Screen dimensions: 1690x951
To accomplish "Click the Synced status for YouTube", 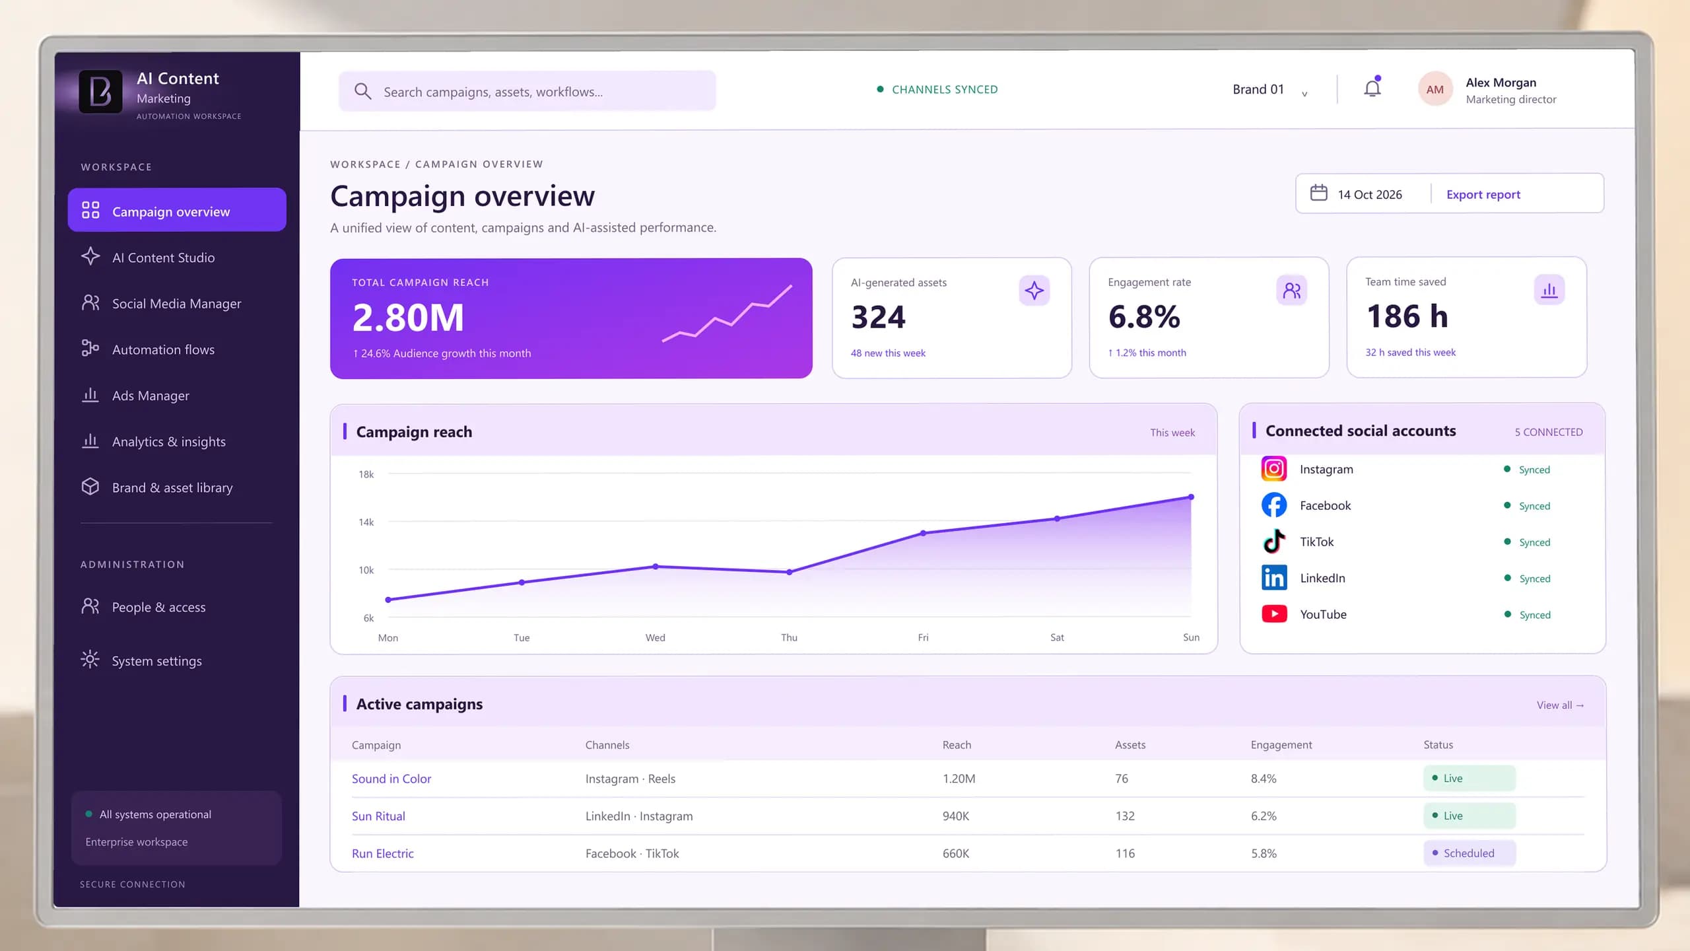I will (x=1527, y=615).
